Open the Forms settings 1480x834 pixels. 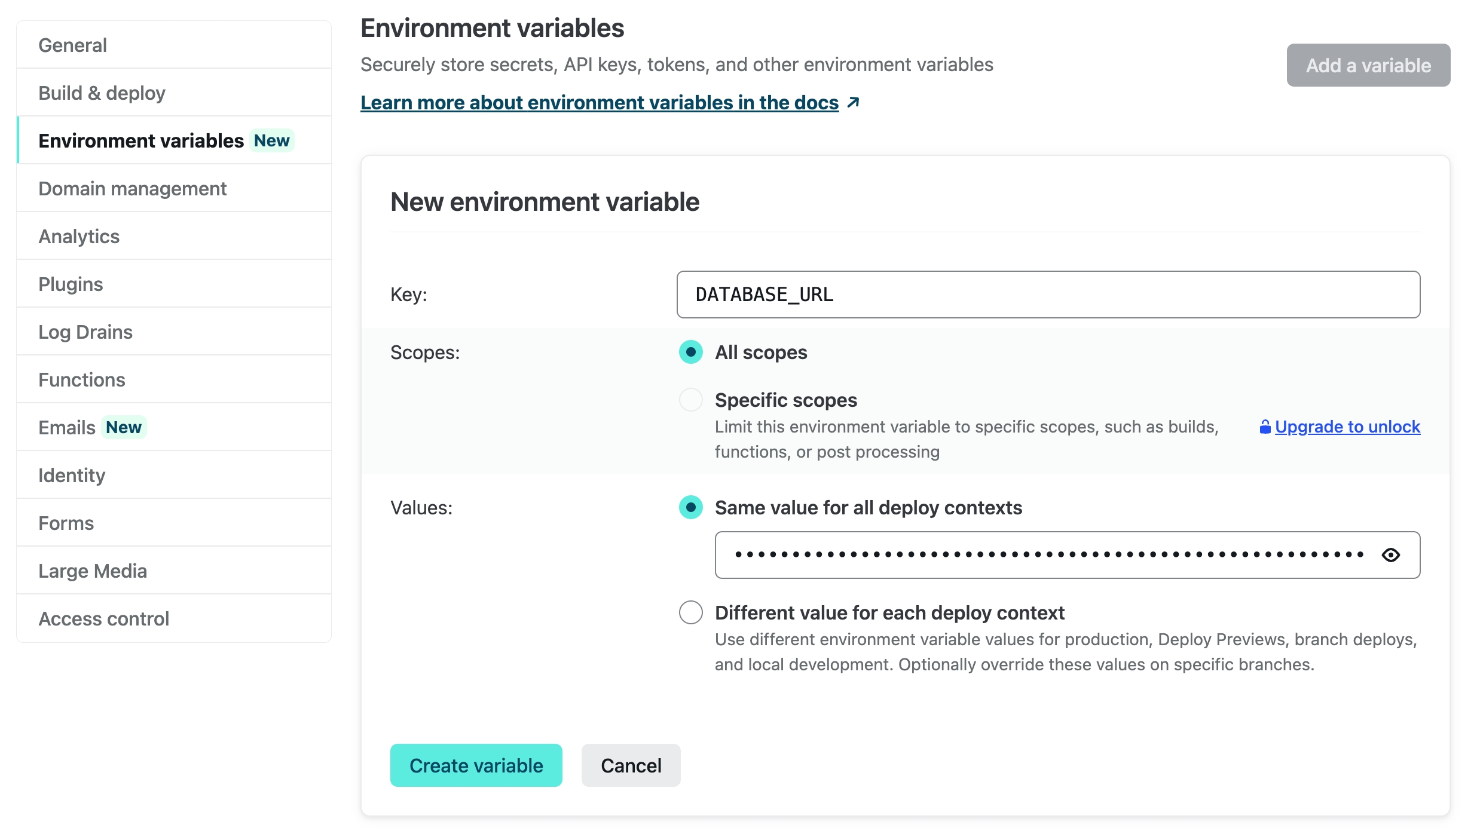point(174,523)
